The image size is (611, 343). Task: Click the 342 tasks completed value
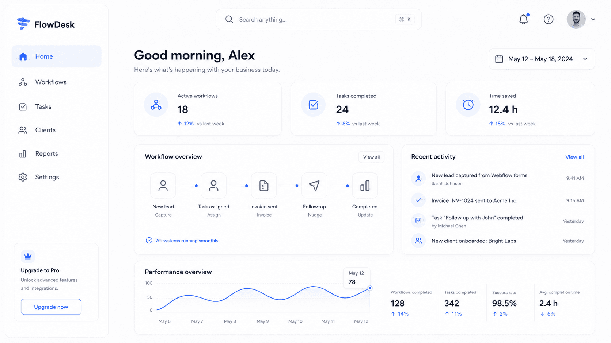point(452,303)
